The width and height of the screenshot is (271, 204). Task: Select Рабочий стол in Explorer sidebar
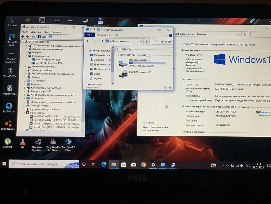(101, 55)
